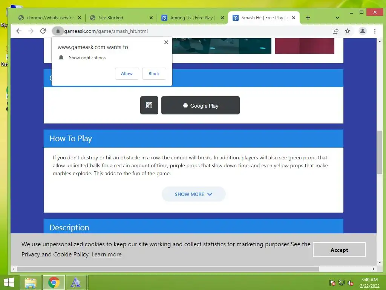The width and height of the screenshot is (386, 290).
Task: Open the Learn more cookie link
Action: (x=107, y=254)
